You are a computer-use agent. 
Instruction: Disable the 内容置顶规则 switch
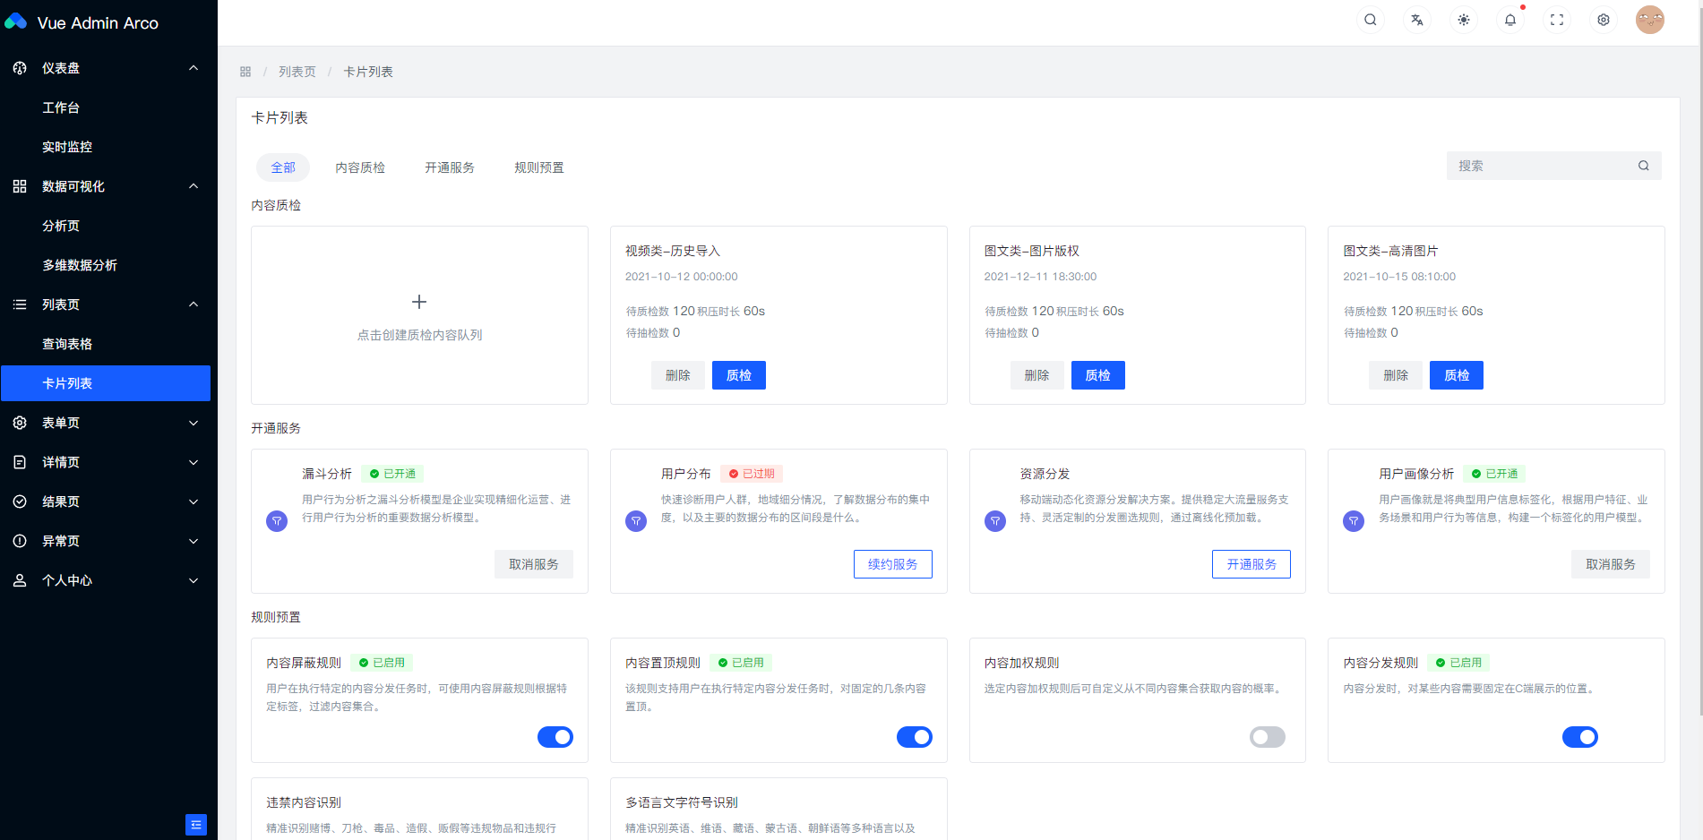pyautogui.click(x=915, y=737)
